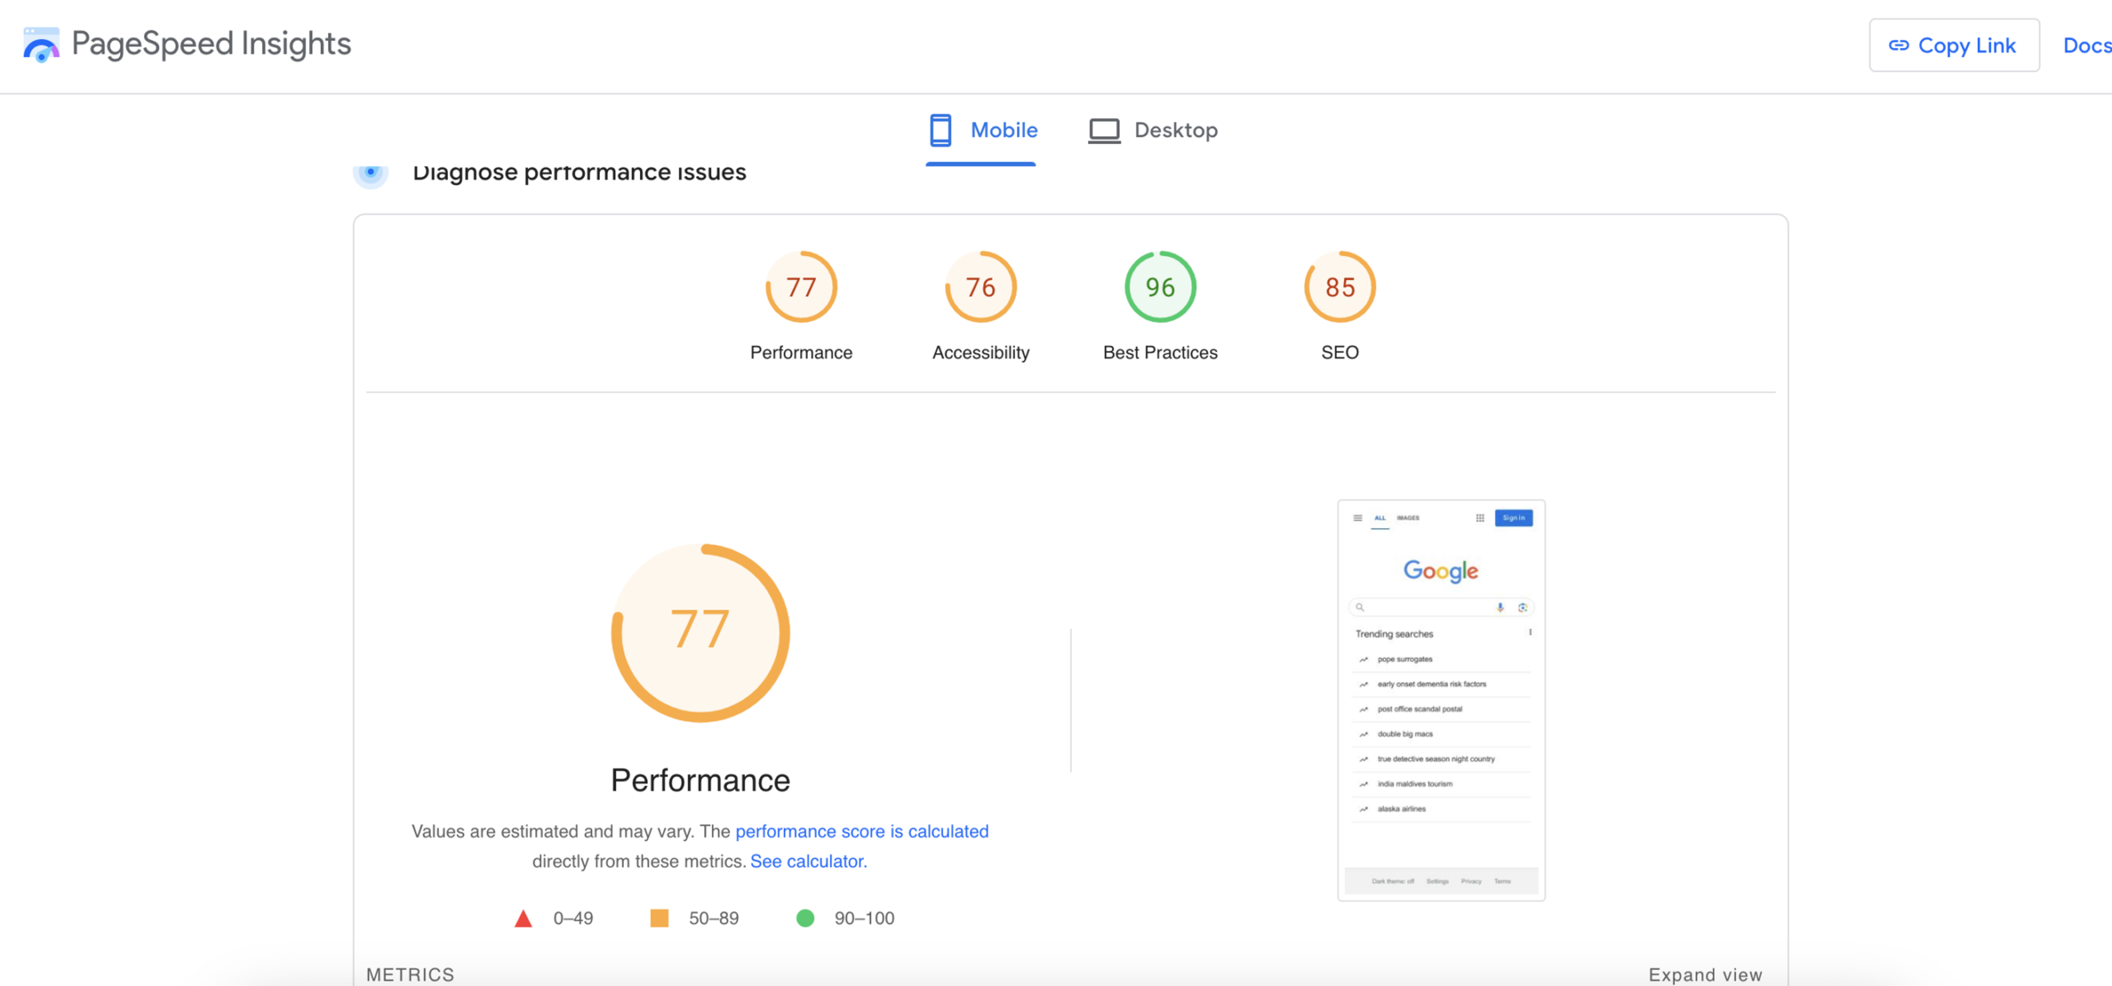
Task: Click Expand view in the Metrics section
Action: pos(1704,974)
